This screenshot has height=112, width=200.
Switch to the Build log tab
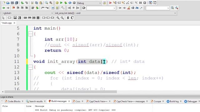pyautogui.click(x=174, y=101)
